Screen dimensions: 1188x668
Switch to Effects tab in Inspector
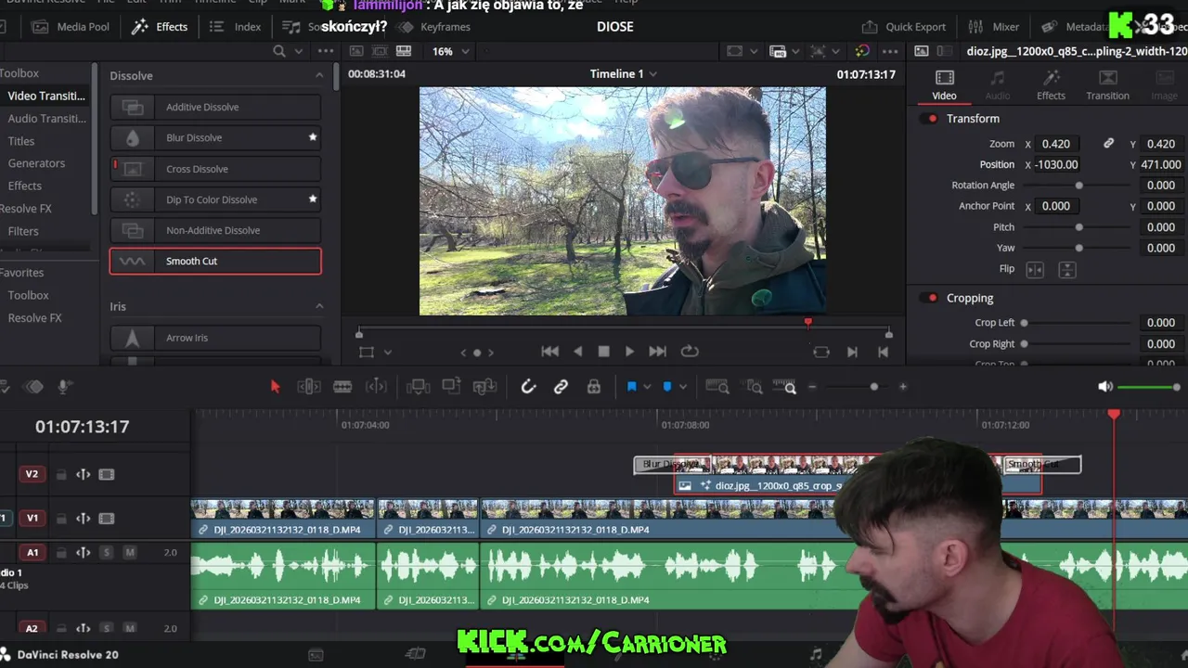(1051, 84)
